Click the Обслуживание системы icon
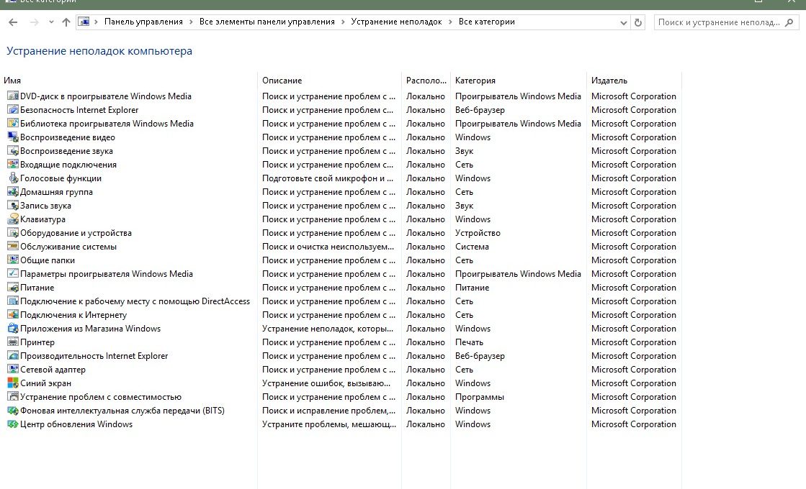This screenshot has width=806, height=489. [13, 246]
